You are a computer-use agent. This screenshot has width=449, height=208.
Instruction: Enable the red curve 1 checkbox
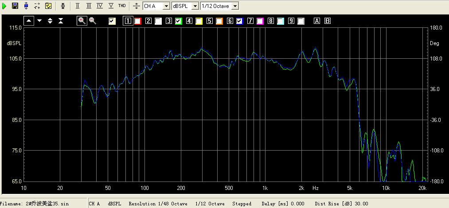[137, 21]
